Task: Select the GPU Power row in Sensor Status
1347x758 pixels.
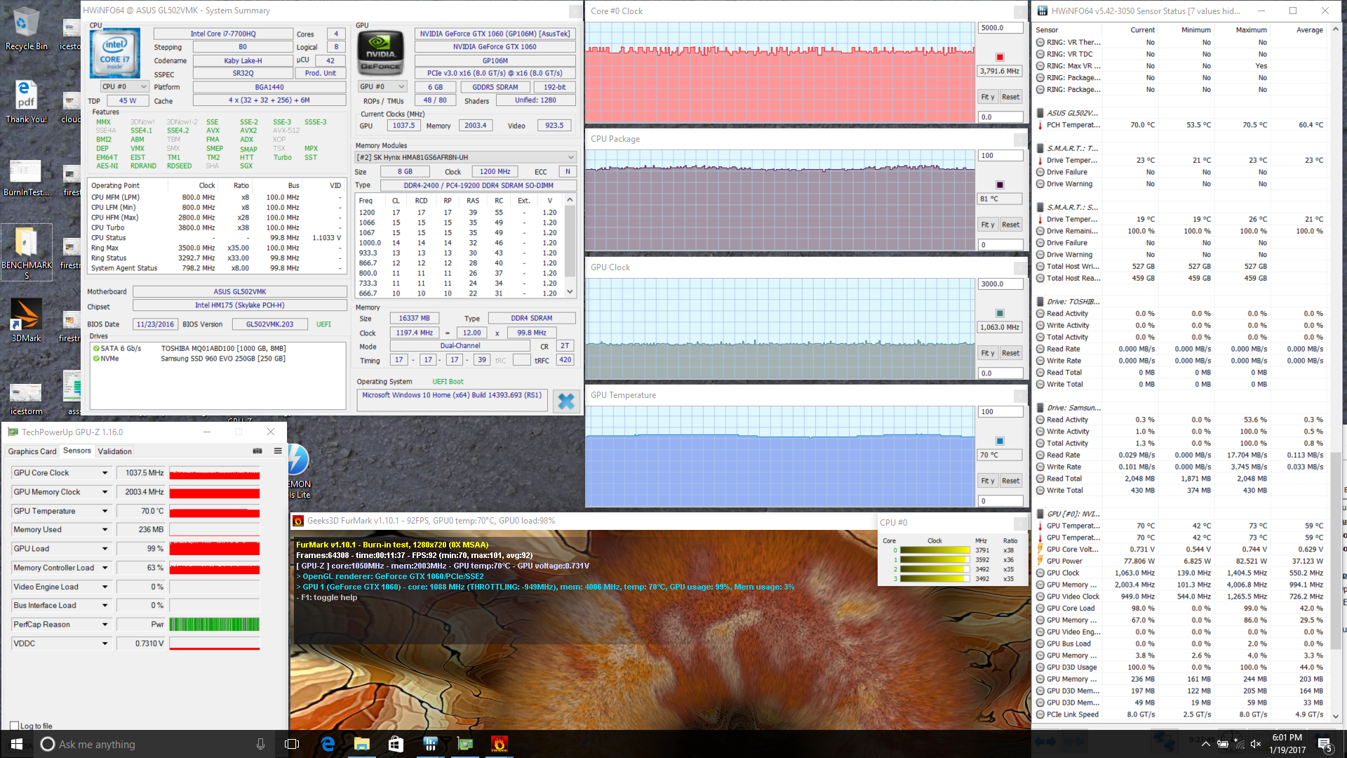Action: click(x=1181, y=561)
